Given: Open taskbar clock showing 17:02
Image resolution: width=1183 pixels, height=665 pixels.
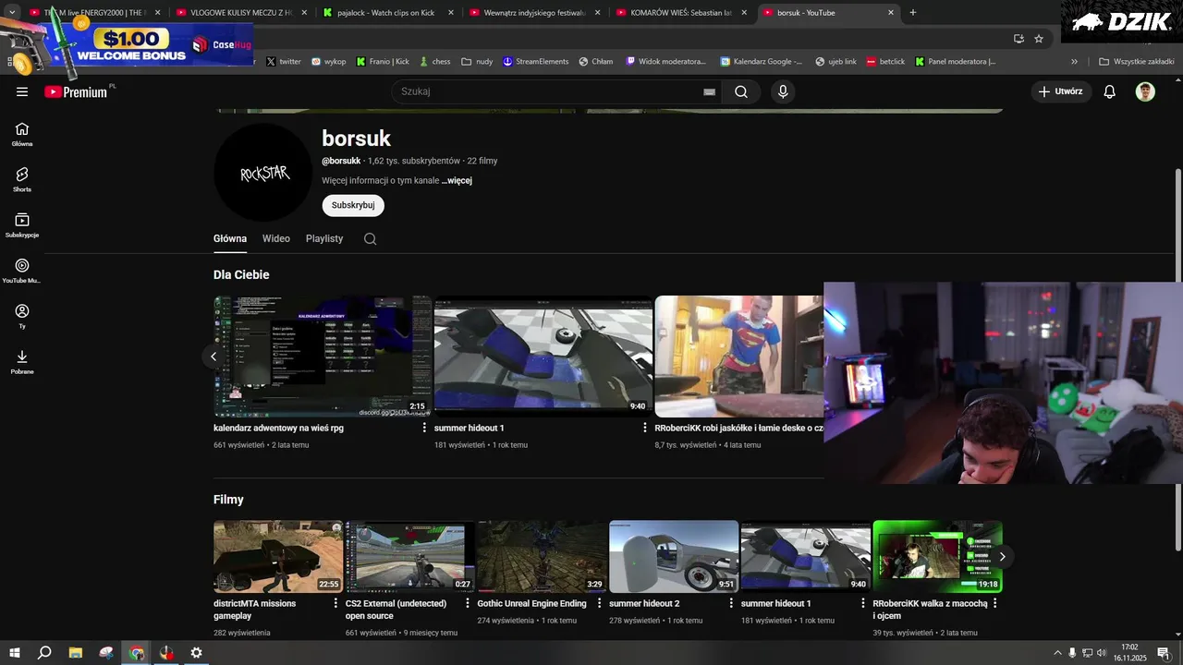Looking at the screenshot, I should (x=1129, y=653).
